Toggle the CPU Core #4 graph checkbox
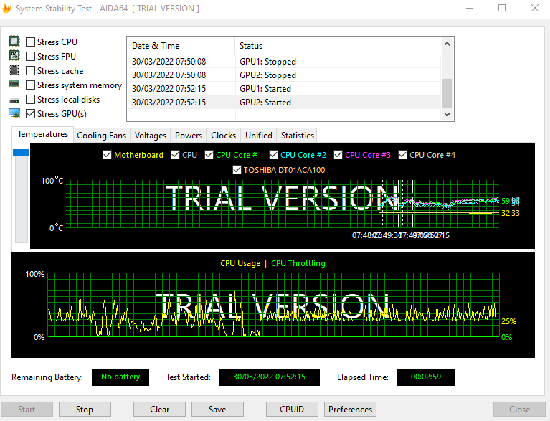The width and height of the screenshot is (550, 421). pos(403,155)
